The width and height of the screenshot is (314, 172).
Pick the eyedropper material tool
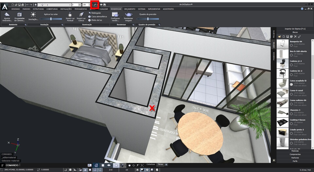tap(95, 5)
